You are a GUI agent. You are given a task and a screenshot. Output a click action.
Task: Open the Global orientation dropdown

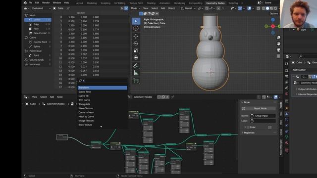(188, 8)
